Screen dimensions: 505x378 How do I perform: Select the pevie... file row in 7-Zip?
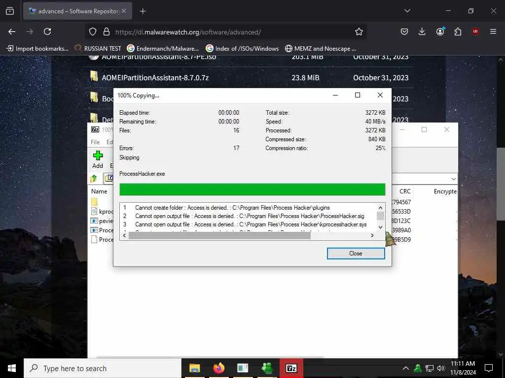[x=102, y=221]
